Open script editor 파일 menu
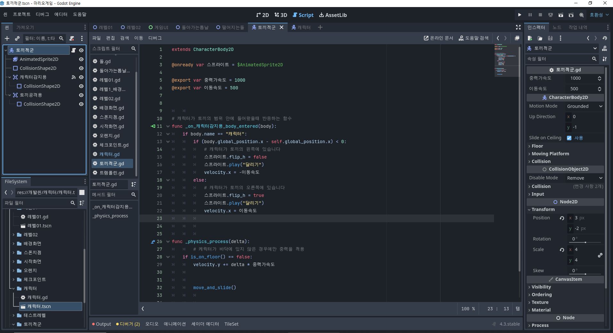613x333 pixels. click(x=96, y=38)
